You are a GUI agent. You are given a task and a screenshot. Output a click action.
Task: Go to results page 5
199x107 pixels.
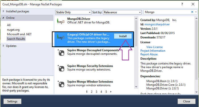(x=106, y=92)
